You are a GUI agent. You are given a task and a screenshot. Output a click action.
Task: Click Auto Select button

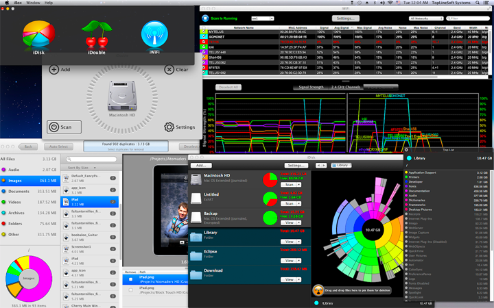click(58, 146)
